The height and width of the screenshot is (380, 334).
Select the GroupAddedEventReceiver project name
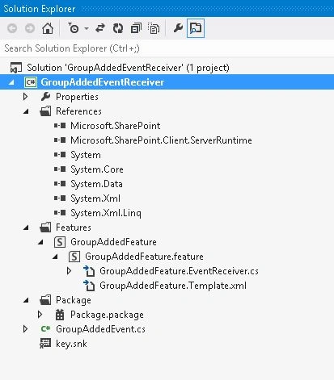pyautogui.click(x=103, y=82)
